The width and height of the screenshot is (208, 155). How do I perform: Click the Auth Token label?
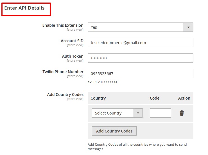tap(73, 56)
